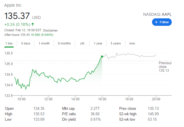Click the Mkt cap value 2.27T
Screen dimensions: 184x127
coord(95,109)
